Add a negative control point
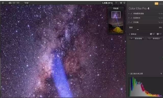The image size is (163, 98). click(x=159, y=34)
